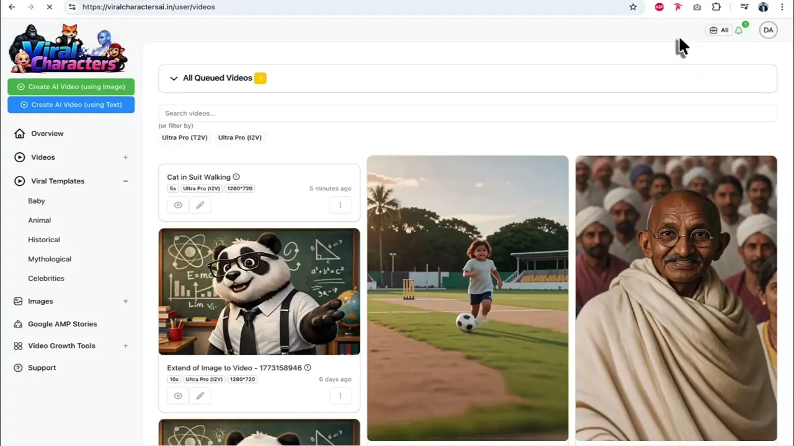Click the Search videos field
794x446 pixels.
point(468,113)
